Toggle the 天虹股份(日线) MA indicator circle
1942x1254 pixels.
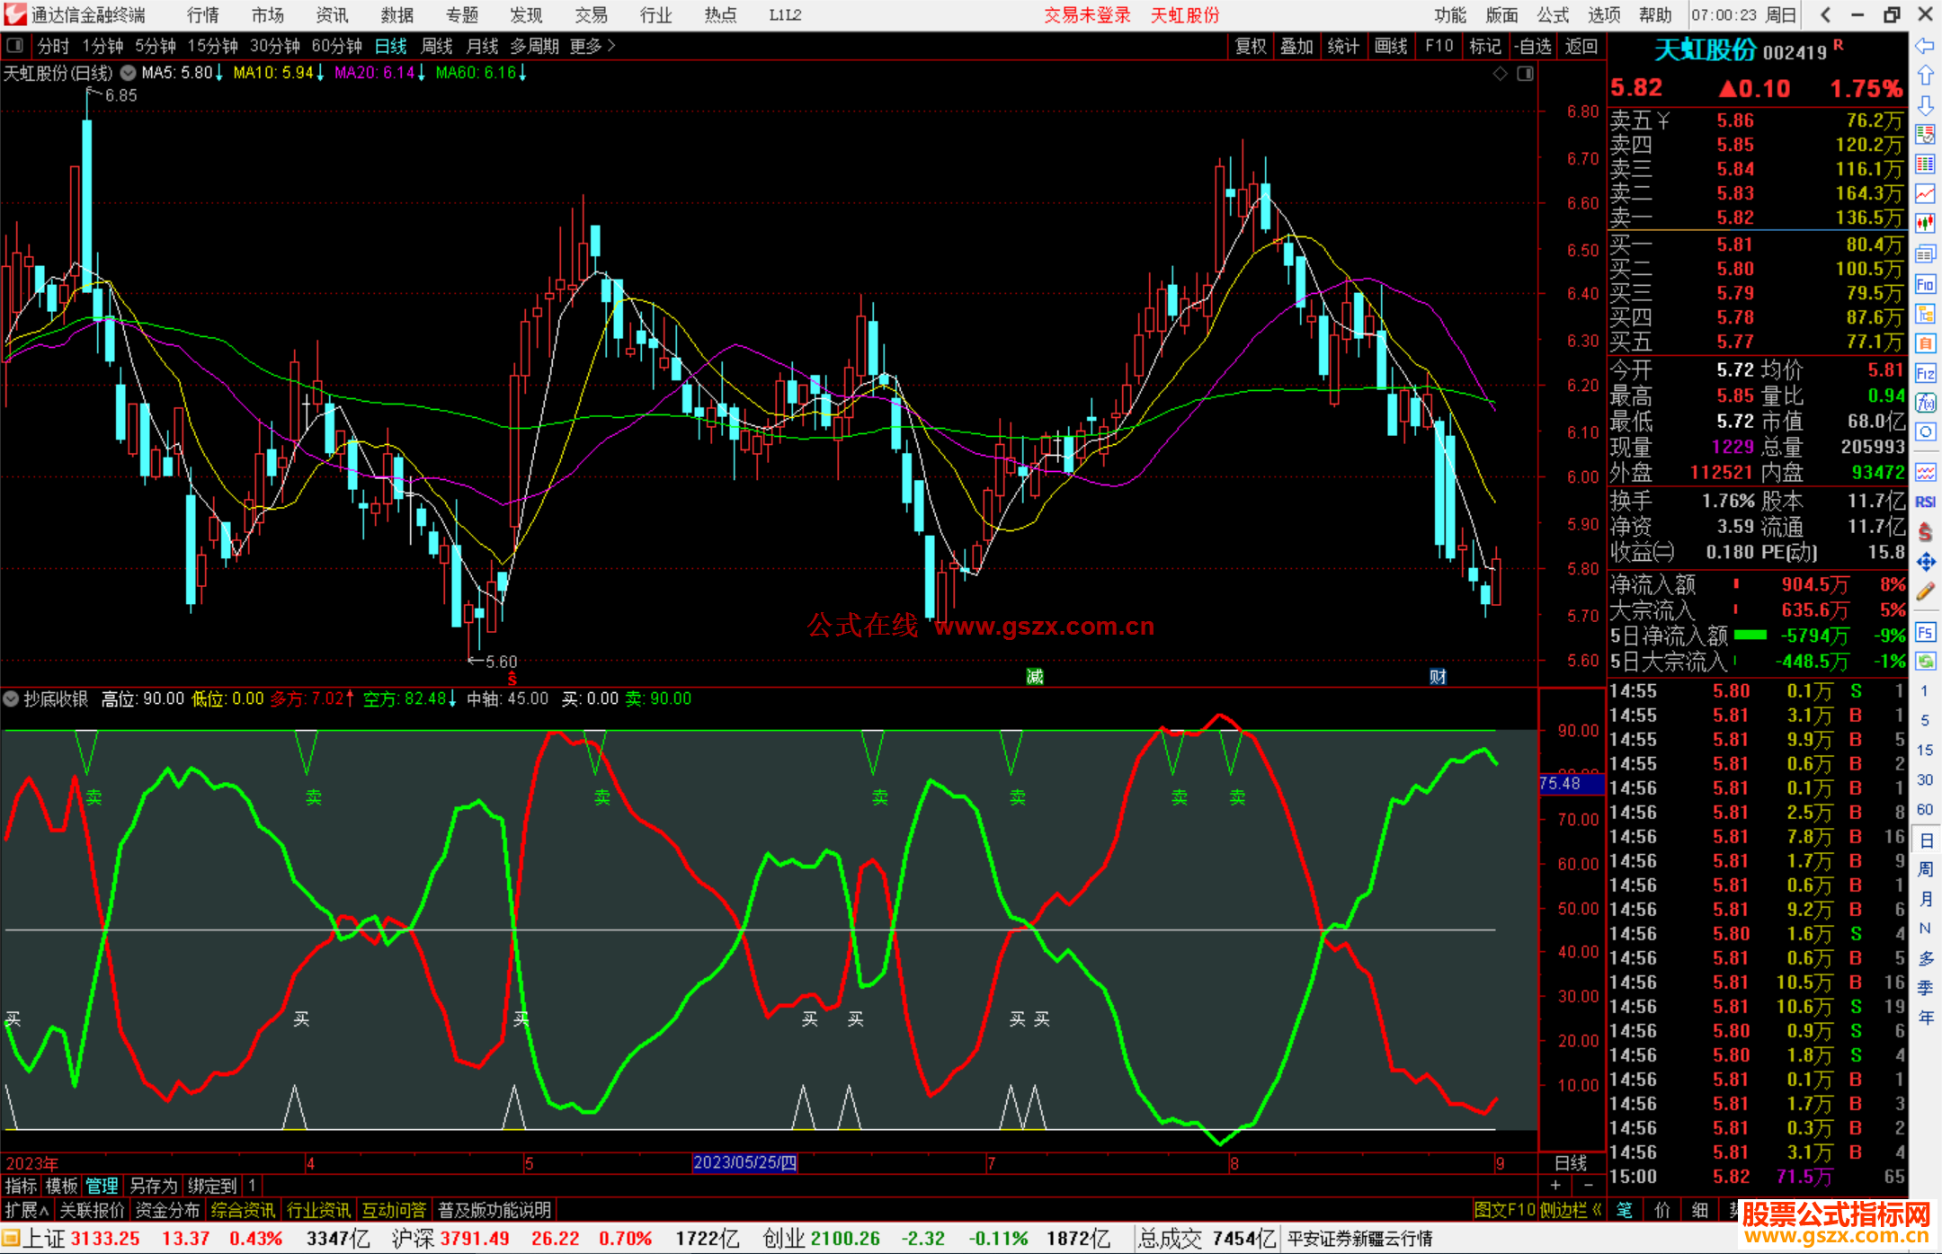128,73
